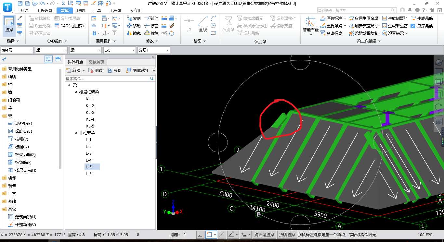Click 刷新支座尺寸 tool
444x242 pixels.
tap(363, 26)
